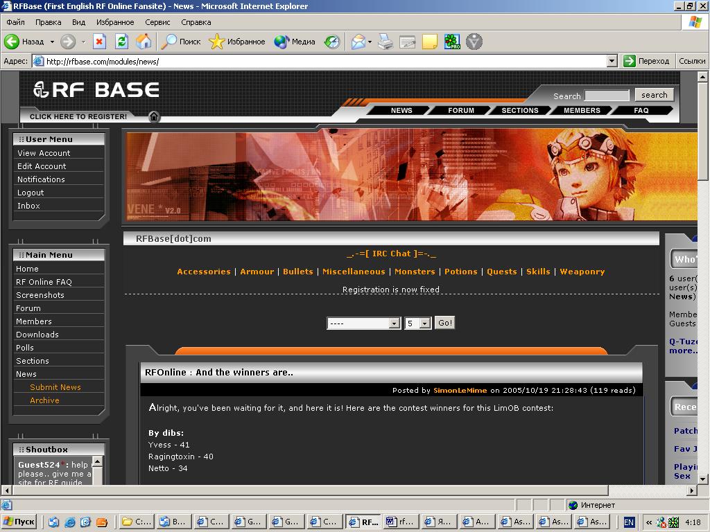Open the browser Home page icon

pyautogui.click(x=144, y=42)
